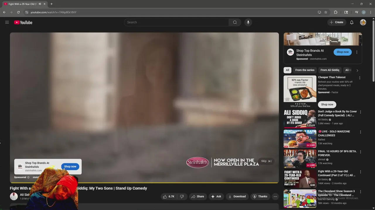The image size is (375, 210).
Task: Open options for Cheaper Than Takeout ad
Action: coord(360,78)
